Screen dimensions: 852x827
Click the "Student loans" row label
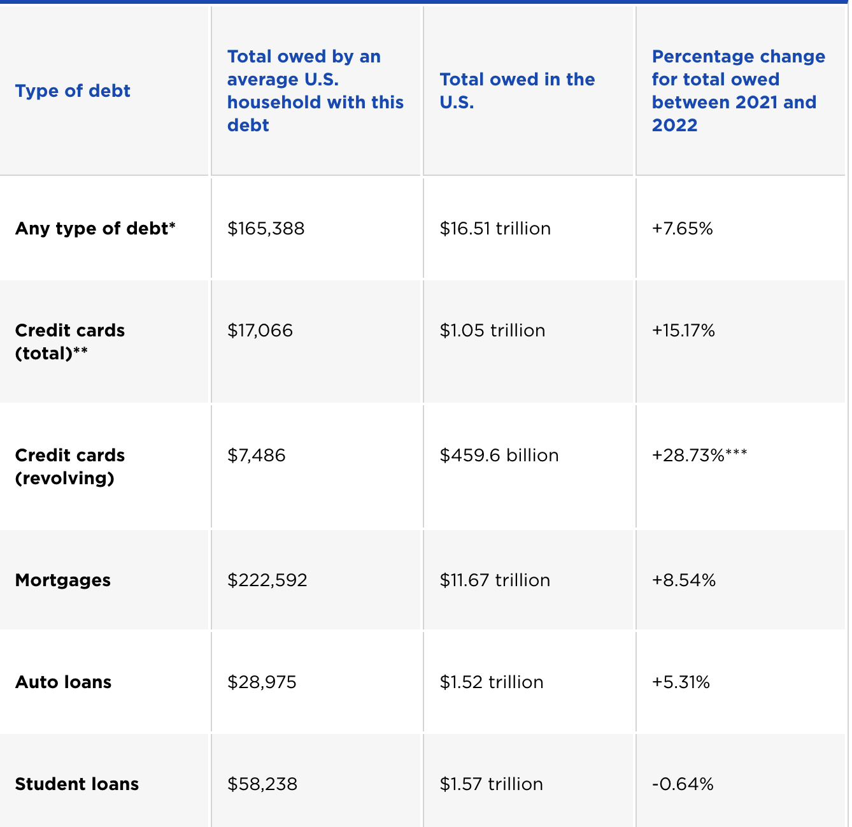[77, 784]
